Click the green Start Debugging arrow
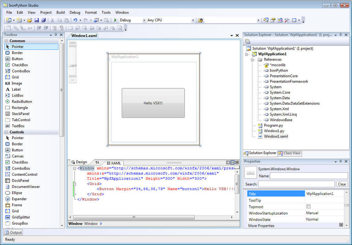Viewport: 352px width, 245px height. 115,20
